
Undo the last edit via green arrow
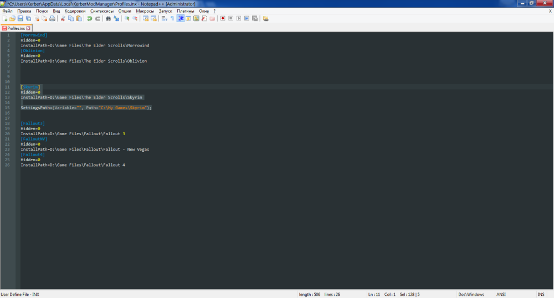89,18
